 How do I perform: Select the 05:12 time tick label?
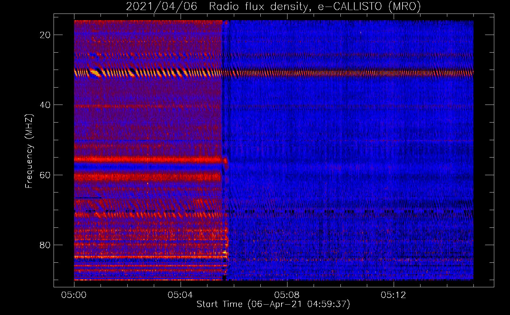pos(393,295)
